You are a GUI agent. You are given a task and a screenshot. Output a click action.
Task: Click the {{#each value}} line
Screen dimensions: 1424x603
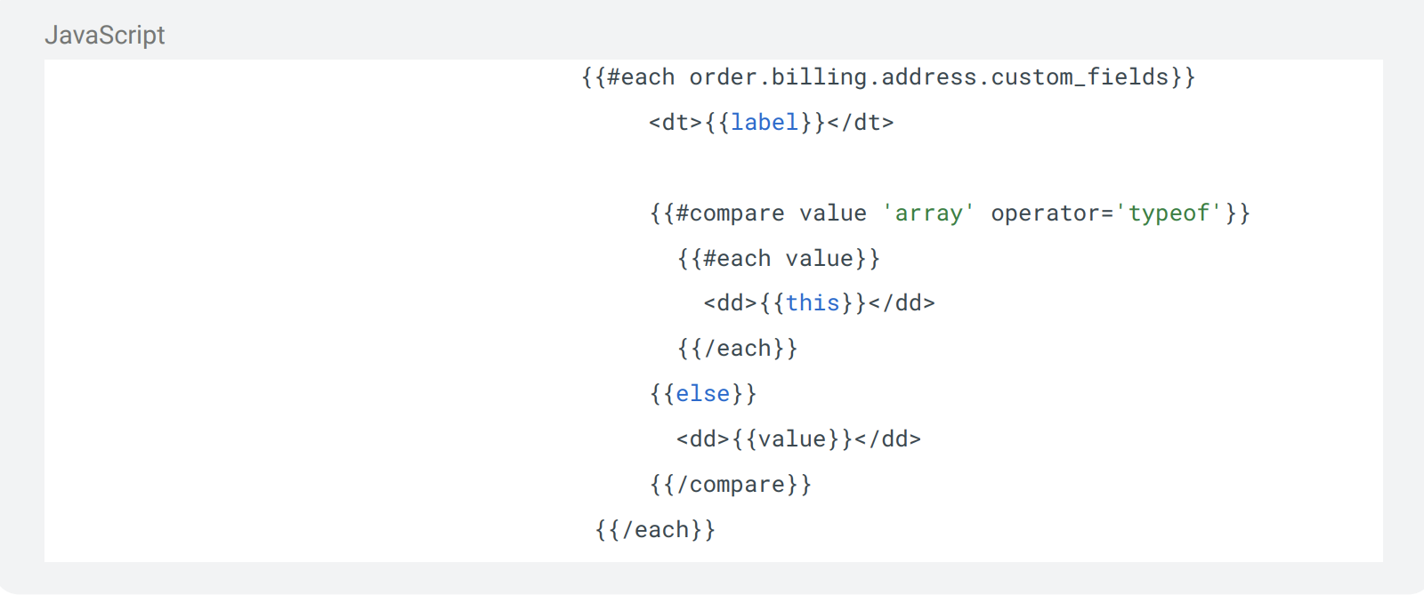(x=778, y=259)
